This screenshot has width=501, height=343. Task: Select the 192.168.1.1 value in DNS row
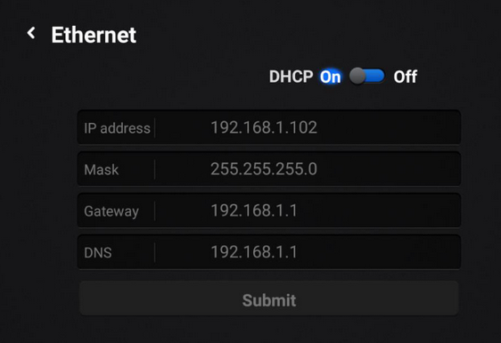(x=254, y=252)
